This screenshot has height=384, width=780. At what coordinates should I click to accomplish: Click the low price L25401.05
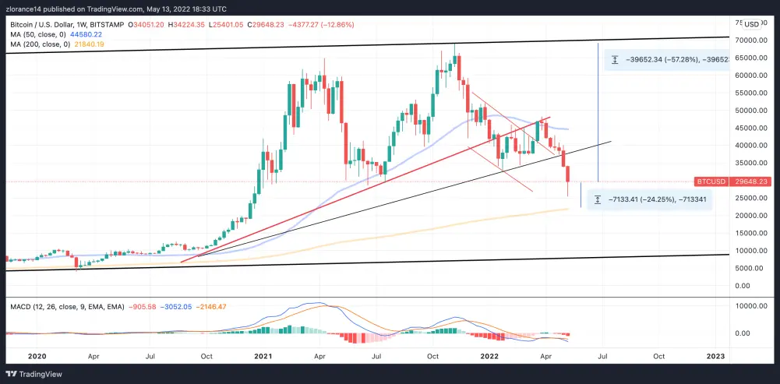[226, 24]
